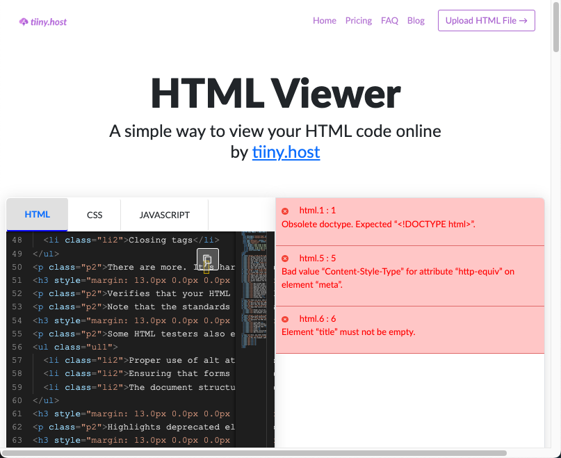
Task: Click h3 style code on line 51
Action: (131, 281)
